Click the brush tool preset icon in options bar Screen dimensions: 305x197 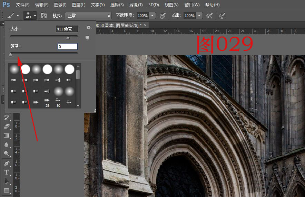tap(11, 16)
